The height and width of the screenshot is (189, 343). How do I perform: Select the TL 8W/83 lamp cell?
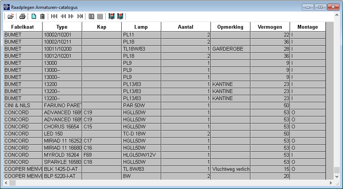tap(141, 169)
